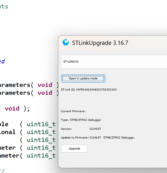Screen dimensions: 167x173
Task: Click the STLinkUpgrade 3.16.7 title text
Action: 100,43
